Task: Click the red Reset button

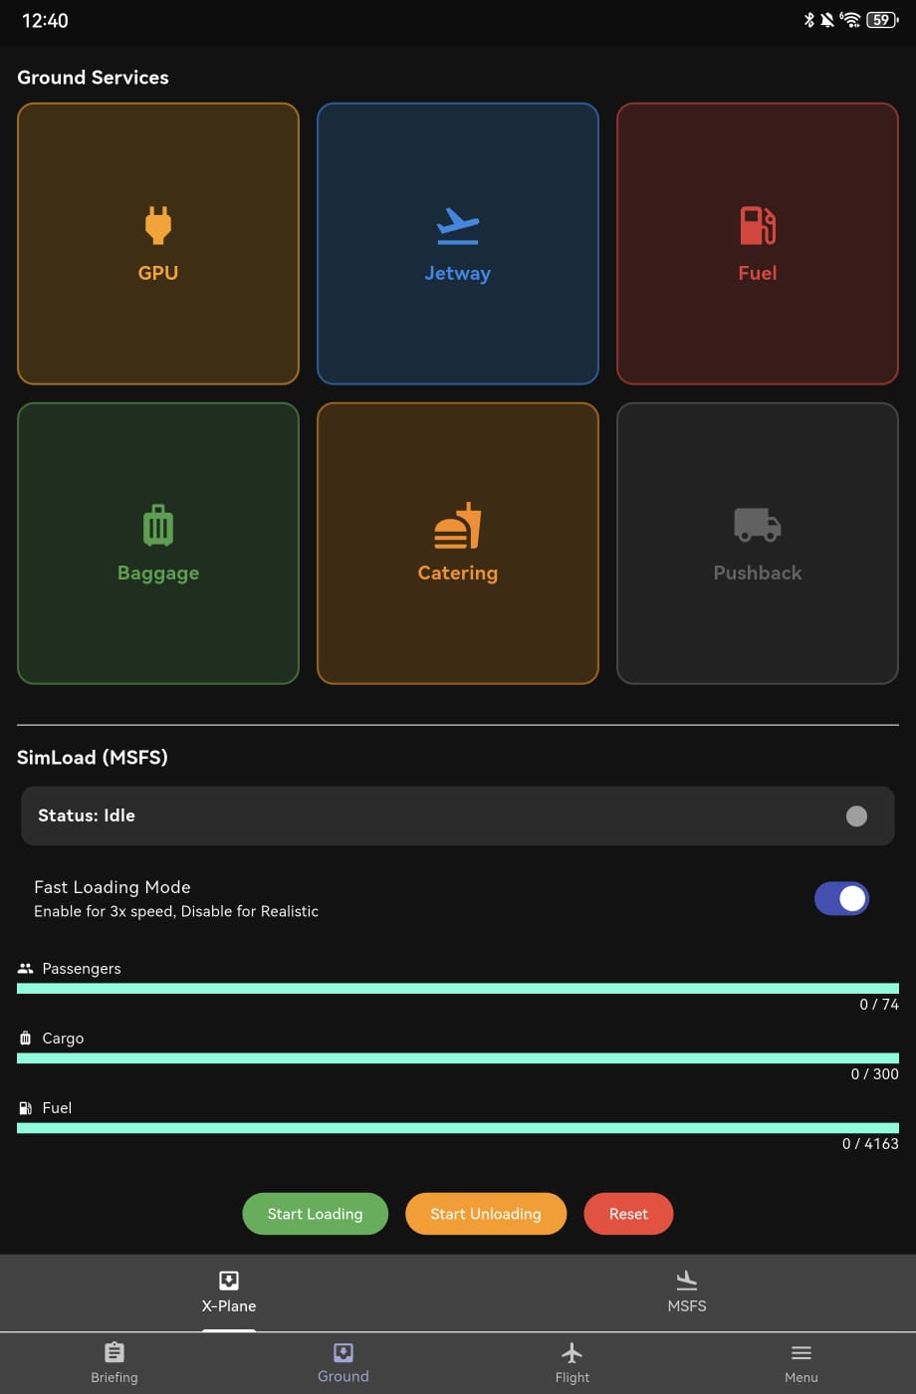Action: click(628, 1214)
